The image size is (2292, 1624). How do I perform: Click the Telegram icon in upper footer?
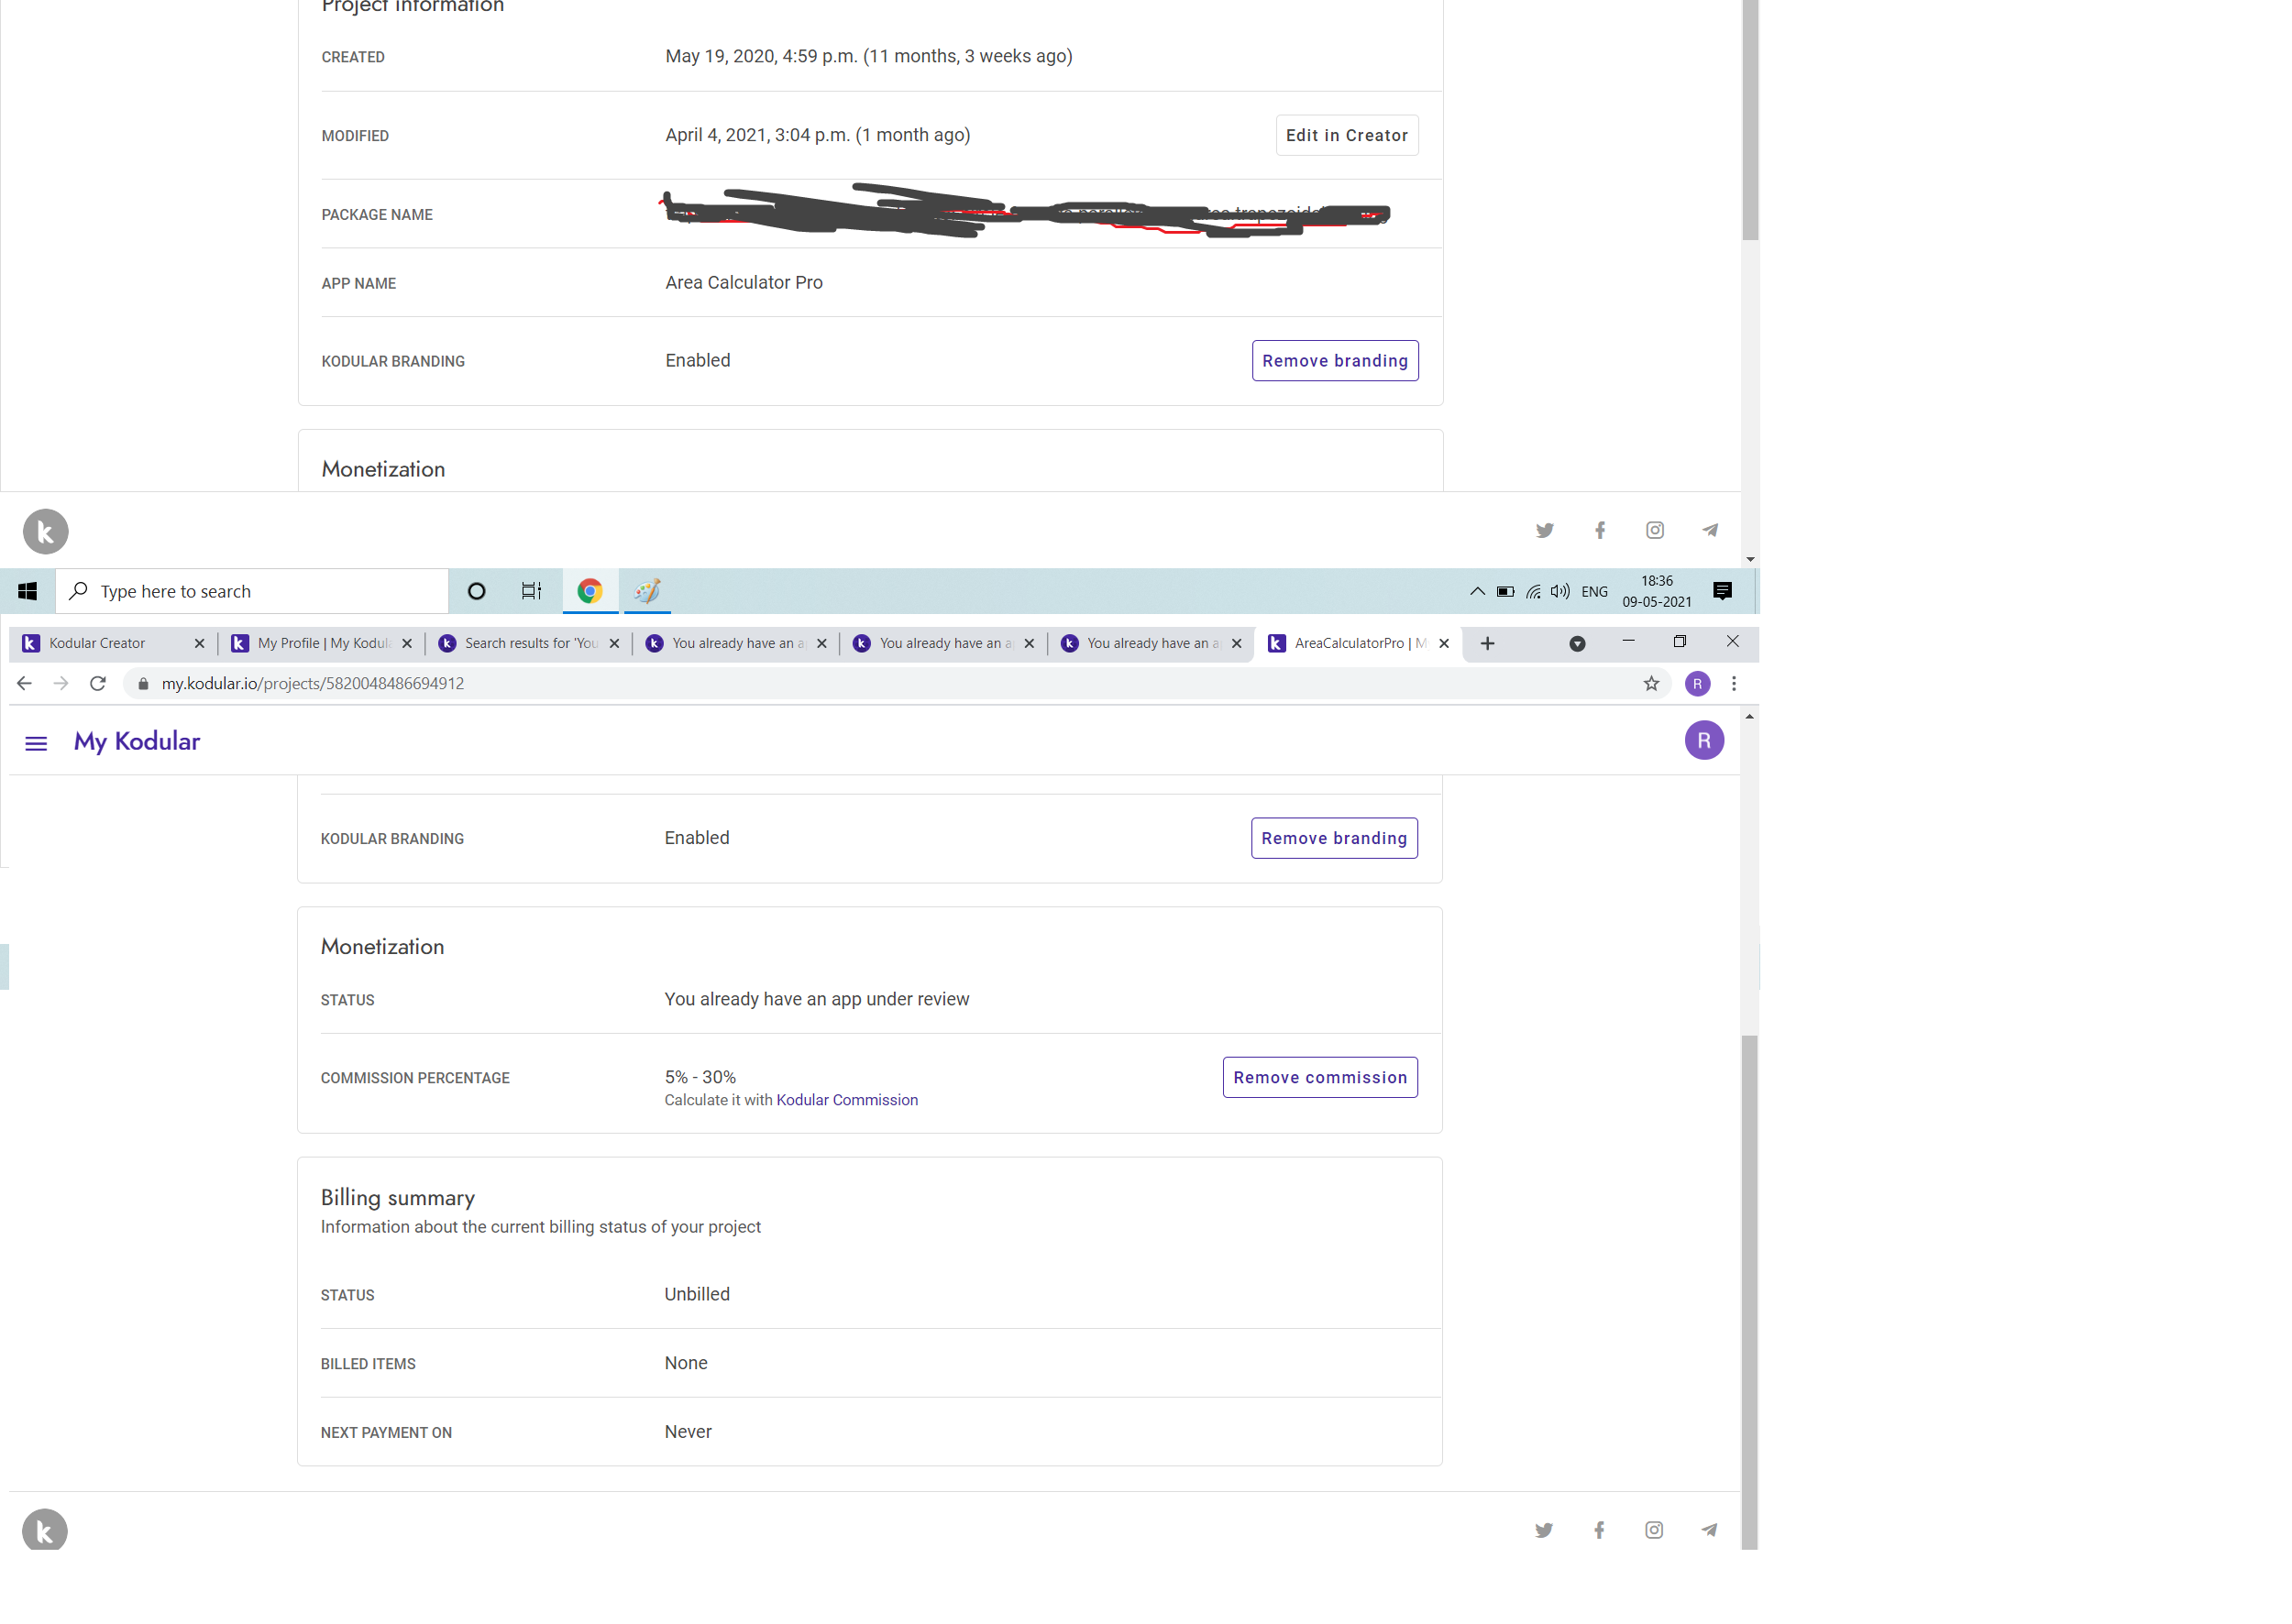coord(1710,531)
